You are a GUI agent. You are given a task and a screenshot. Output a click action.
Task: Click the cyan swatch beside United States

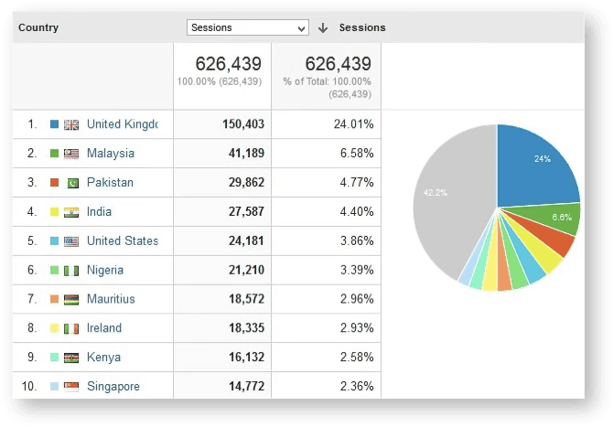(x=54, y=240)
